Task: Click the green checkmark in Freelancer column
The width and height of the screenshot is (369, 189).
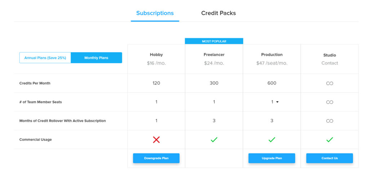Action: [214, 140]
